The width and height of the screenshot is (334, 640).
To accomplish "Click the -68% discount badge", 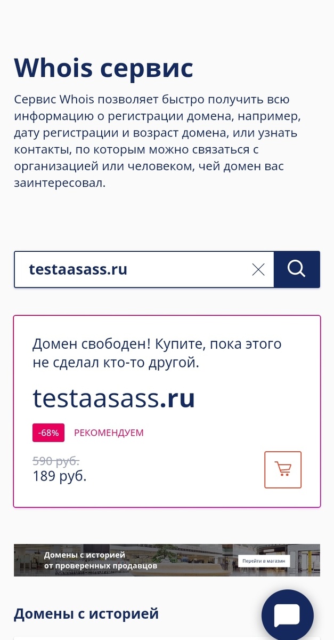I will pos(48,433).
